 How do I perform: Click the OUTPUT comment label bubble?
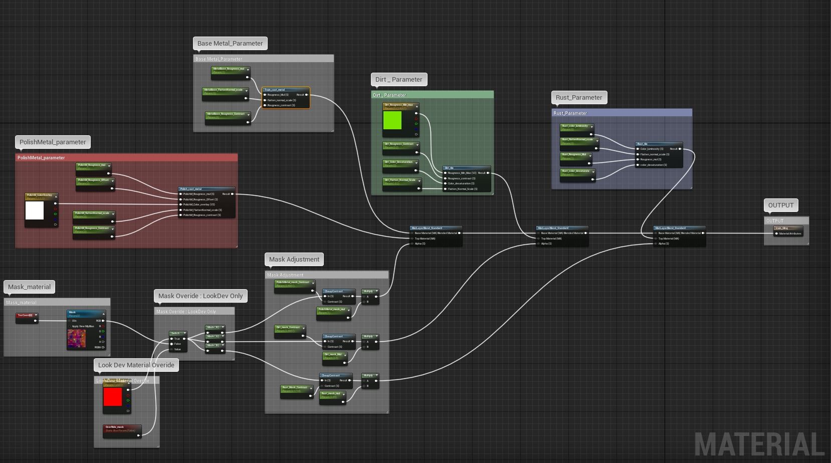click(x=780, y=205)
